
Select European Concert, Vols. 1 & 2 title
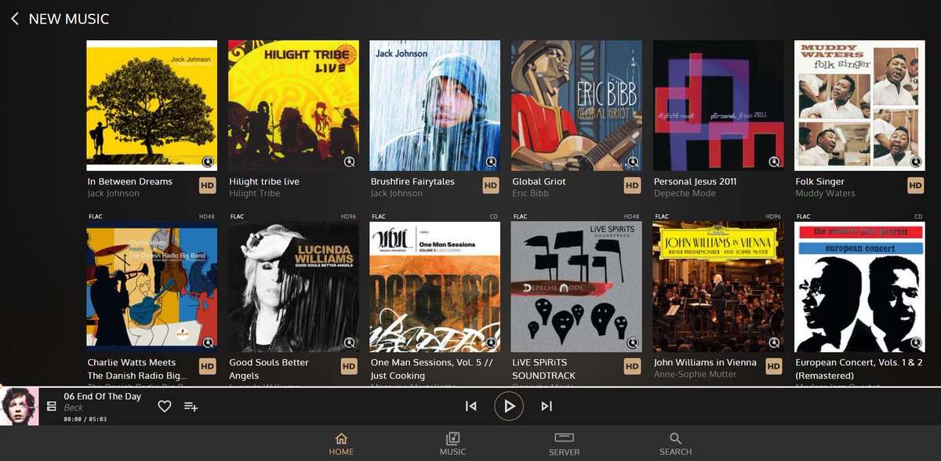(858, 368)
